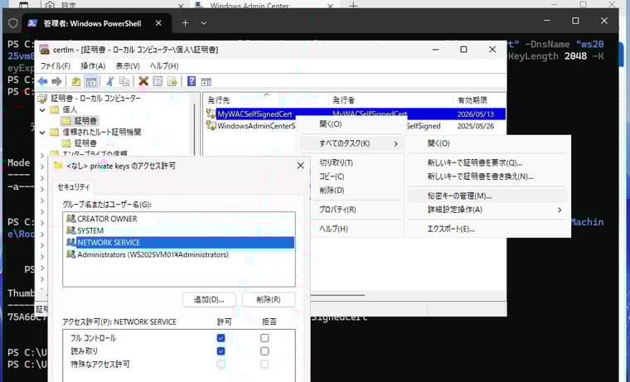The image size is (630, 382).
Task: Select プロパティ(R) in context menu
Action: [351, 210]
